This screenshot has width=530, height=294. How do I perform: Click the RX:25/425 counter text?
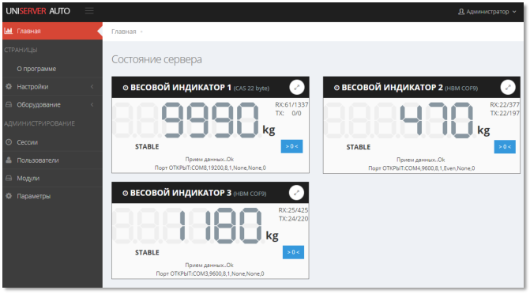click(x=293, y=210)
